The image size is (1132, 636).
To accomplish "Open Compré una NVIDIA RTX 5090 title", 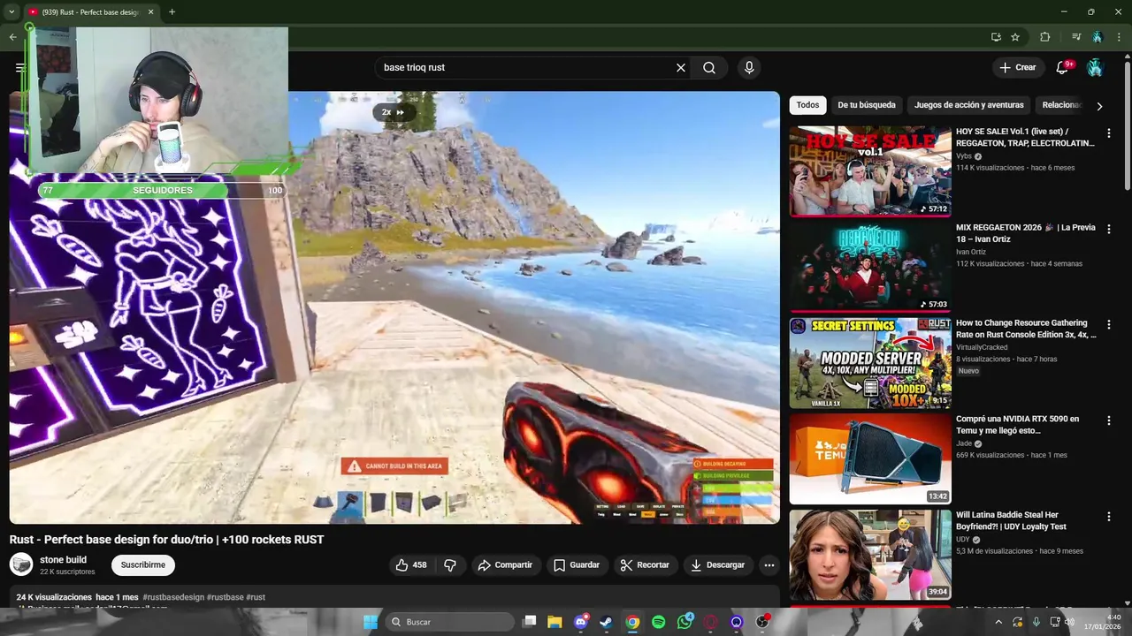I will 1017,424.
